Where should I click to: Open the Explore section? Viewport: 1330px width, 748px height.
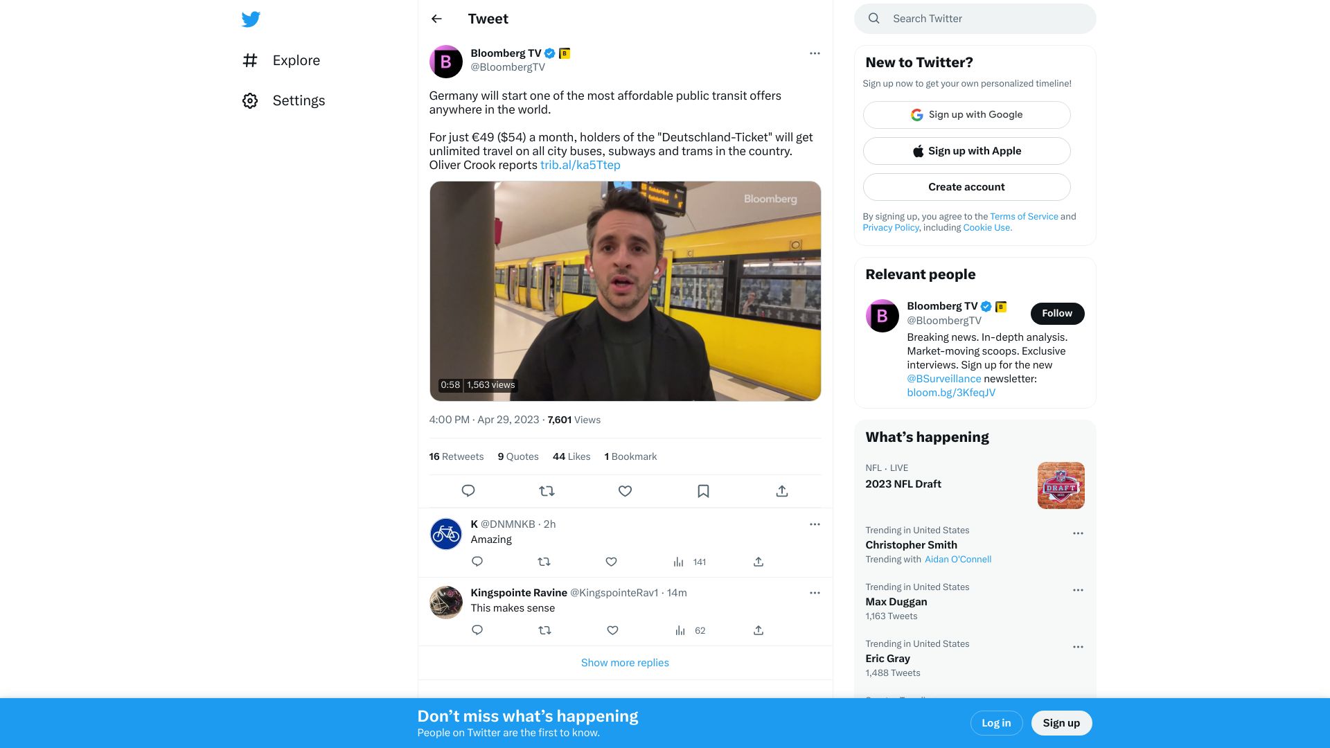click(x=281, y=60)
